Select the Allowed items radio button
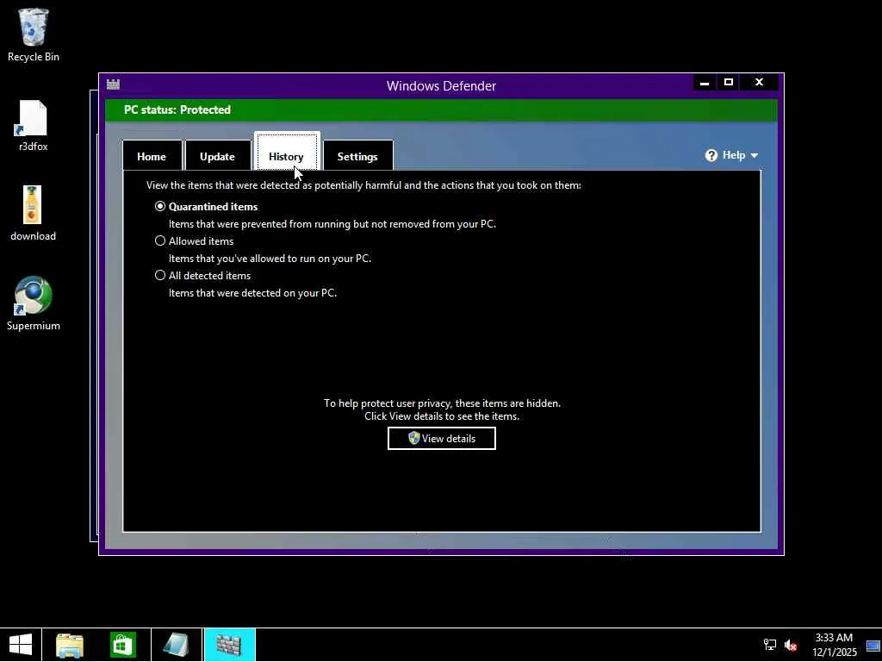 [x=160, y=241]
